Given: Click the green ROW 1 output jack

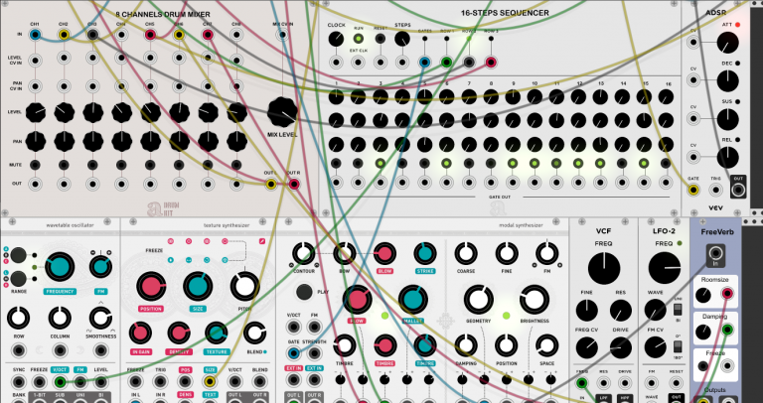Looking at the screenshot, I should [446, 63].
